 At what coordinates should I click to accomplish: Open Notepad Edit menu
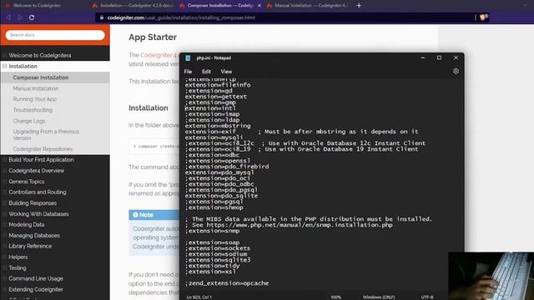(206, 72)
